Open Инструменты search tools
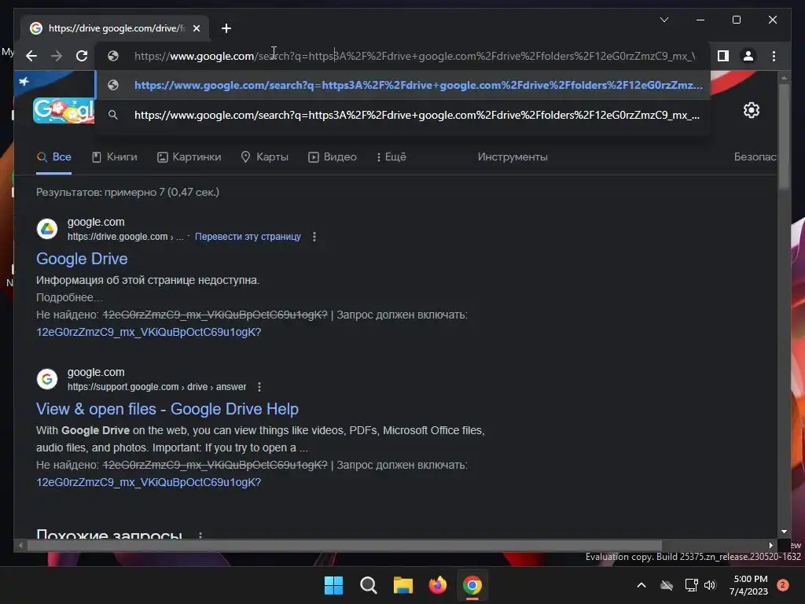 pos(513,157)
